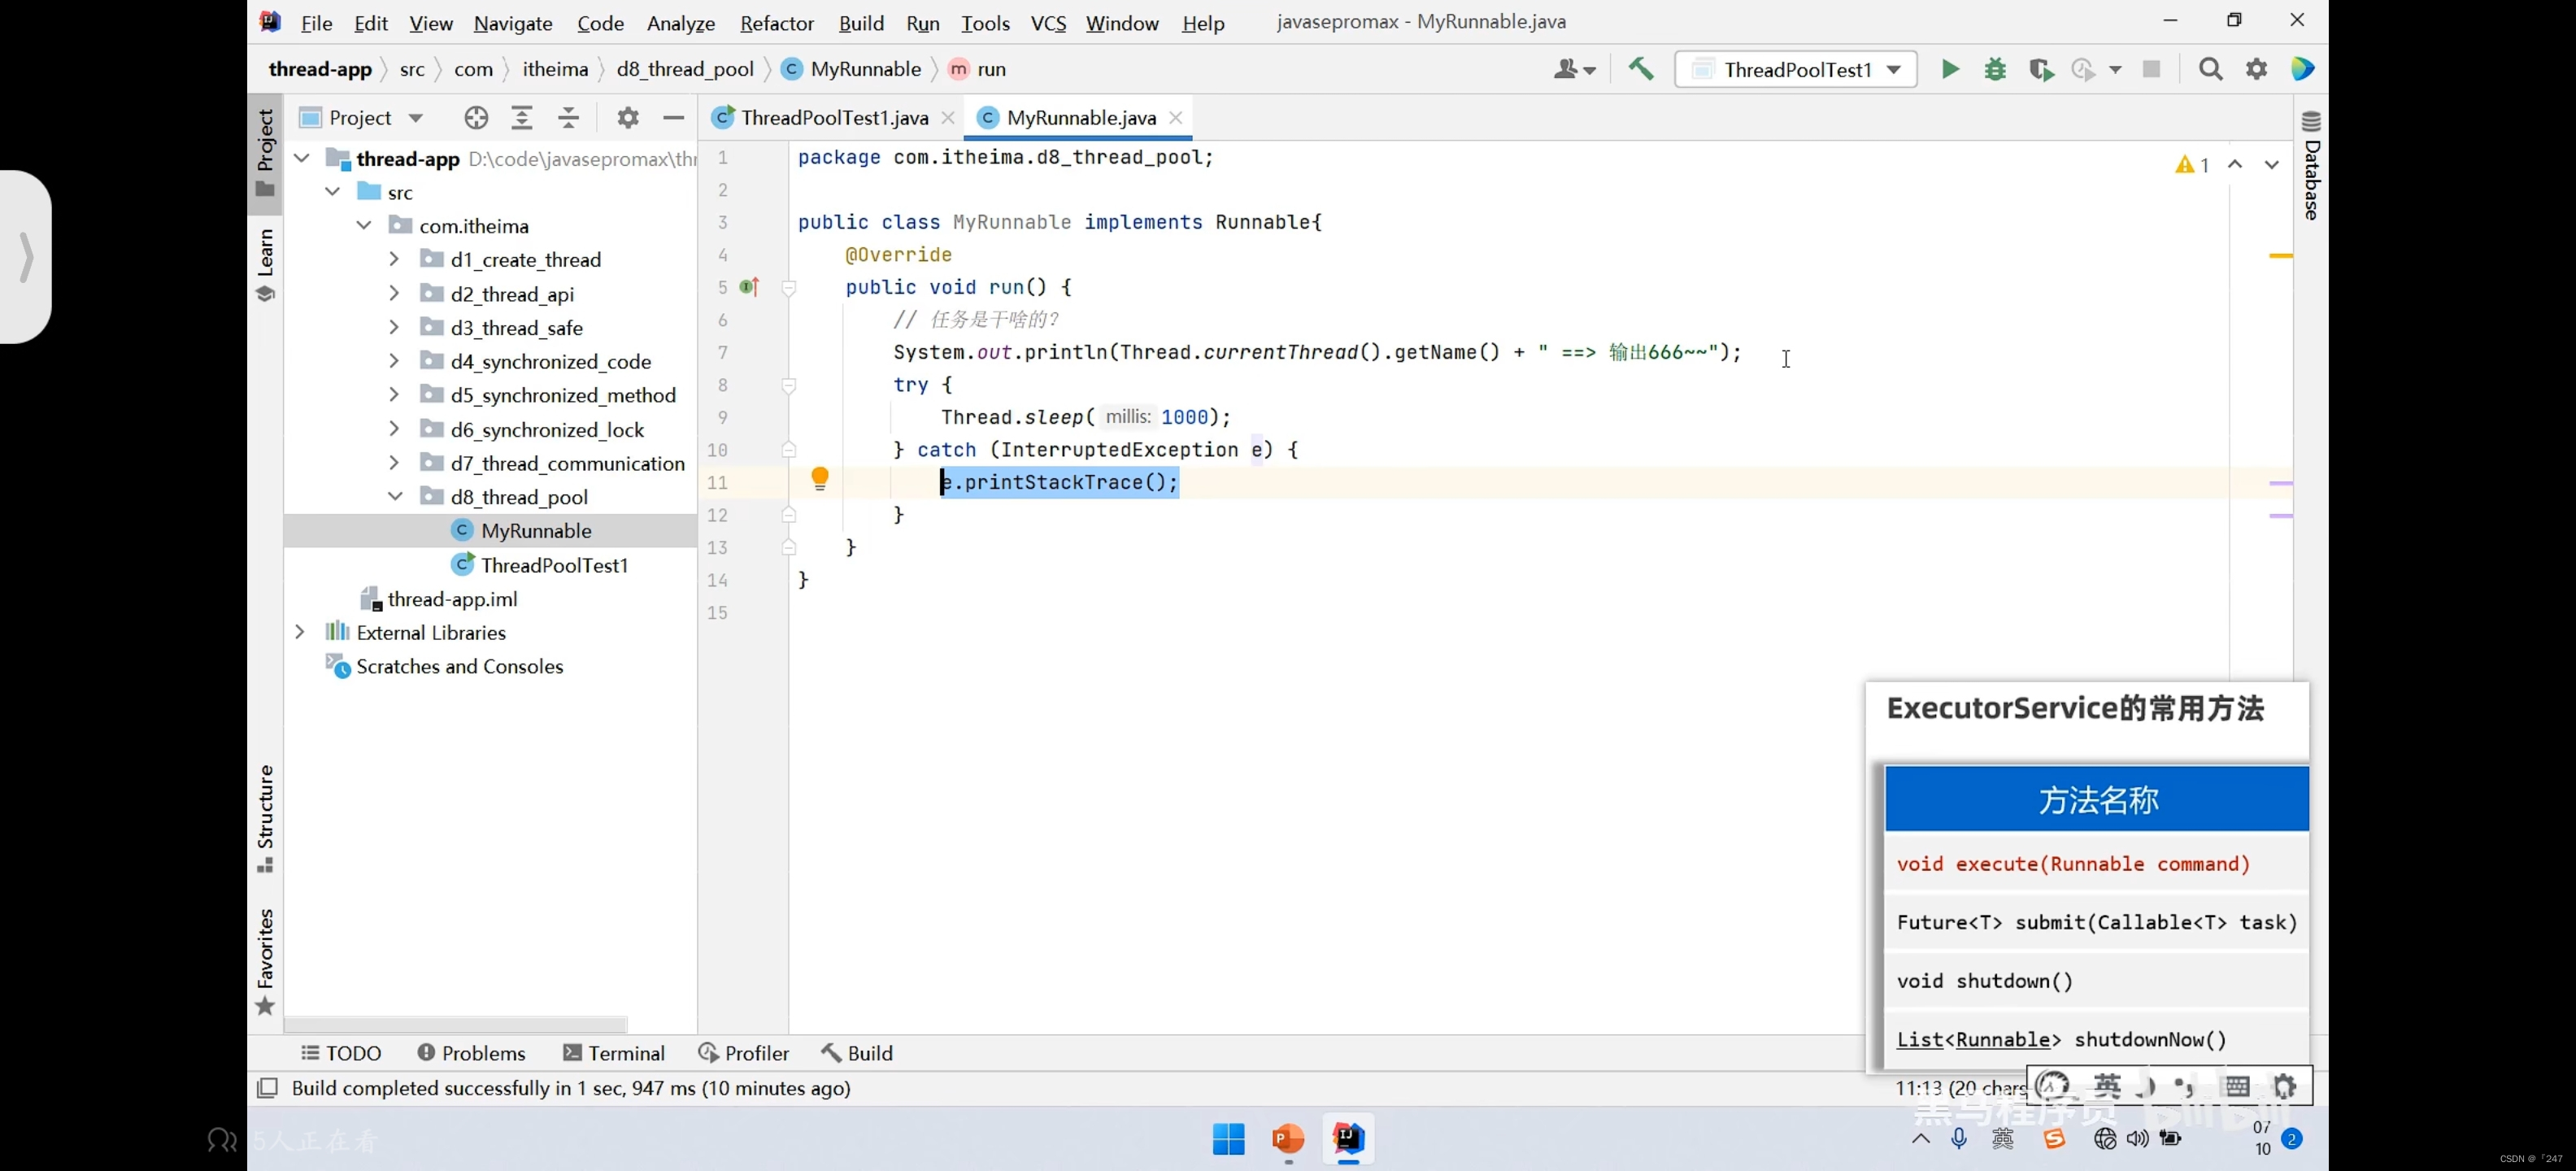Click the intention lightbulb on line 11
Image resolution: width=2576 pixels, height=1171 pixels.
tap(819, 478)
